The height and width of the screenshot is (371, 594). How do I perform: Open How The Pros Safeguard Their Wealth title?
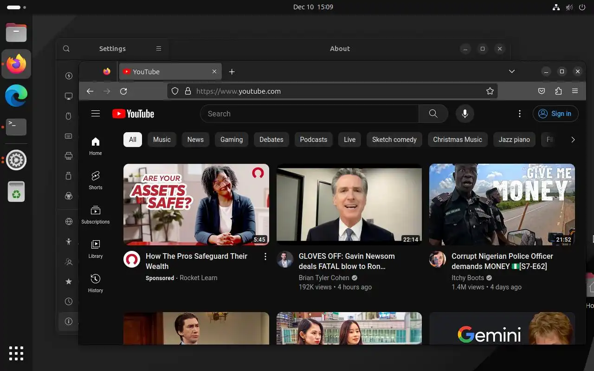tap(196, 261)
